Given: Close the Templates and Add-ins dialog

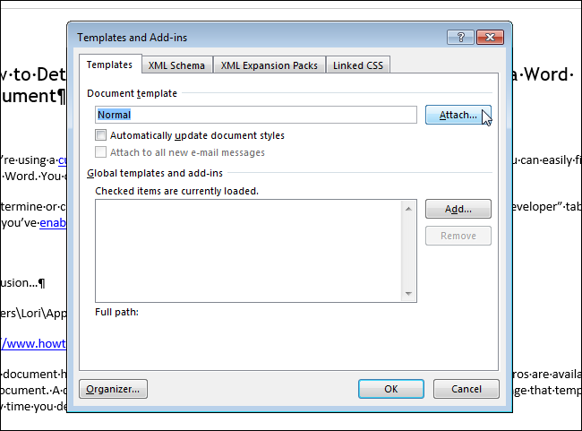Looking at the screenshot, I should [490, 37].
